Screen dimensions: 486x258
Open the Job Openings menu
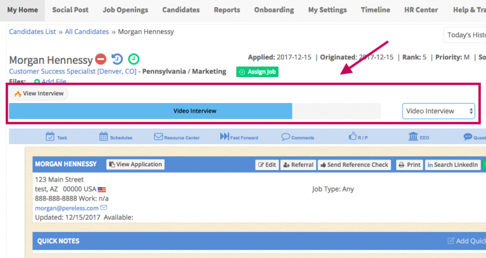(x=125, y=10)
